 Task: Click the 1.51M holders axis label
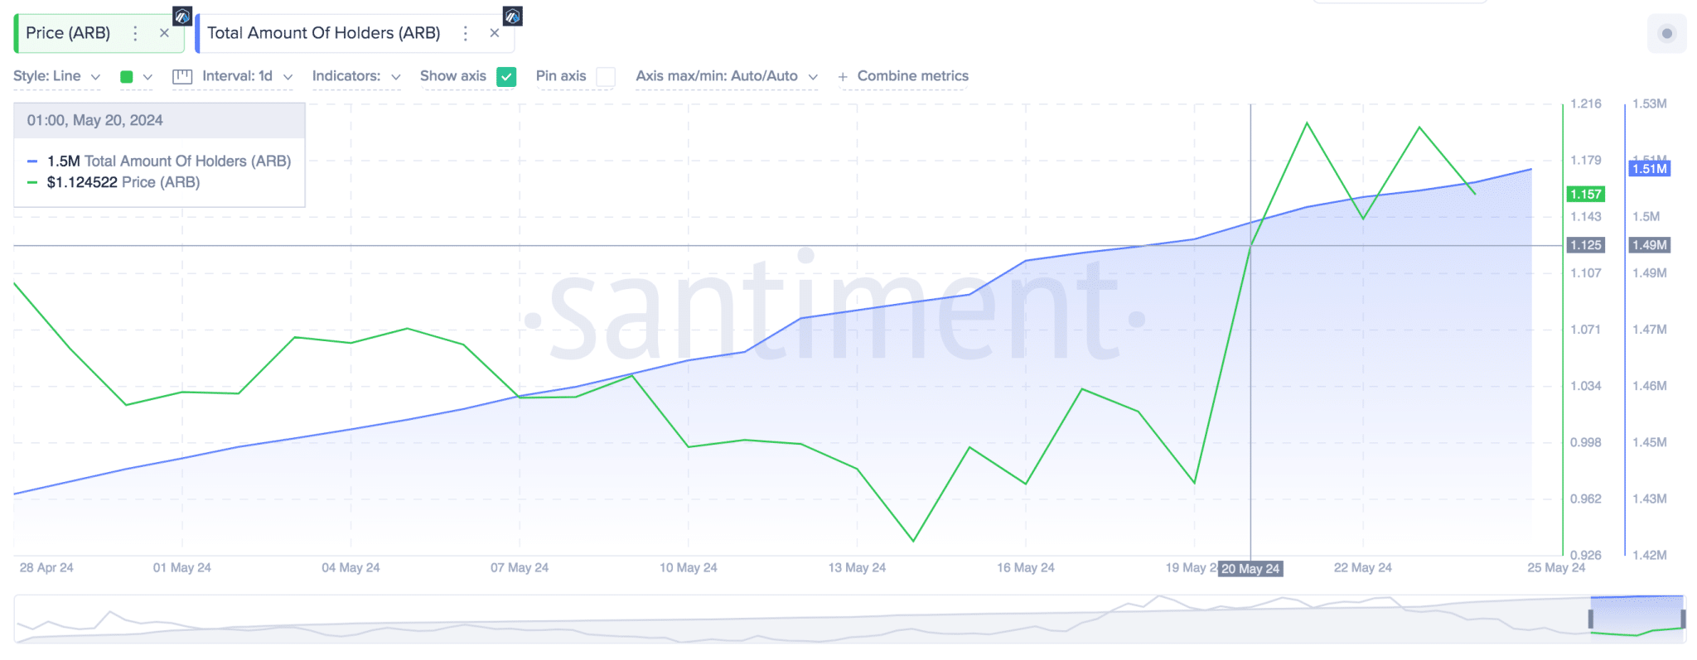click(1649, 169)
